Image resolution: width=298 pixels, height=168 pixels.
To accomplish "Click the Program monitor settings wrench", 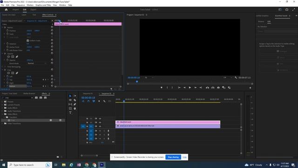I will coord(236,77).
